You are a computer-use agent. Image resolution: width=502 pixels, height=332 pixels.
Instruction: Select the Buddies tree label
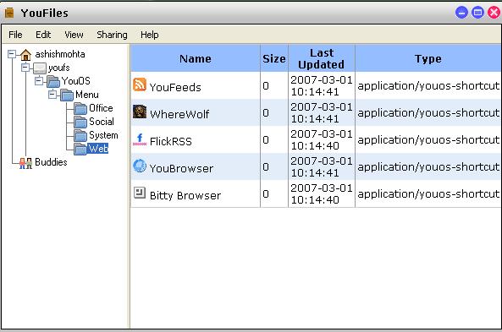pyautogui.click(x=51, y=162)
